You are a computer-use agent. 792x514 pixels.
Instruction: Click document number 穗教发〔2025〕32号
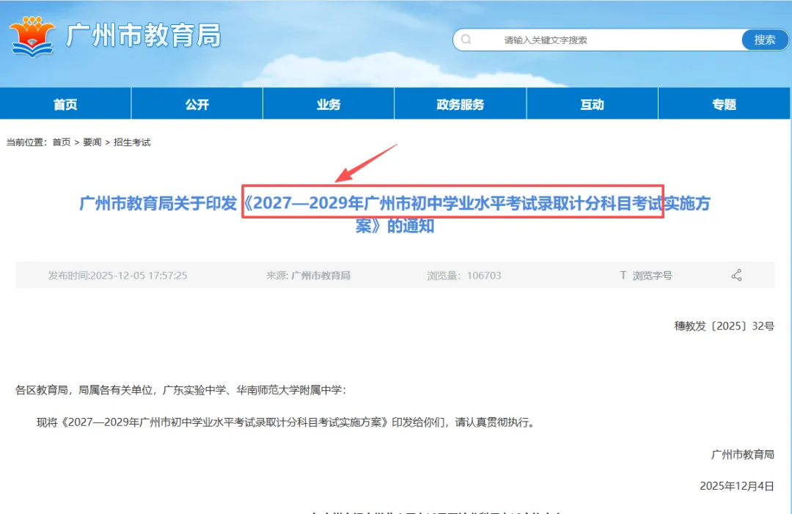click(725, 326)
